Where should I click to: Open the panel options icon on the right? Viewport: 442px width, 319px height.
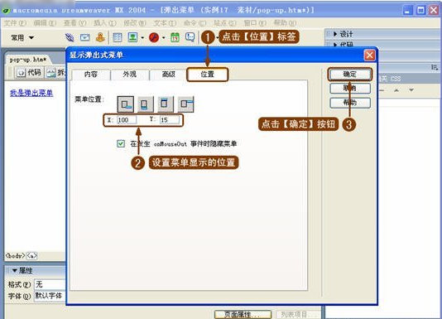(x=435, y=67)
